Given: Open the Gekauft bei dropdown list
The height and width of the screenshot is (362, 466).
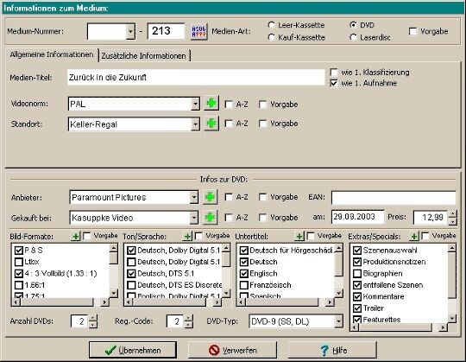Looking at the screenshot, I should (x=194, y=218).
